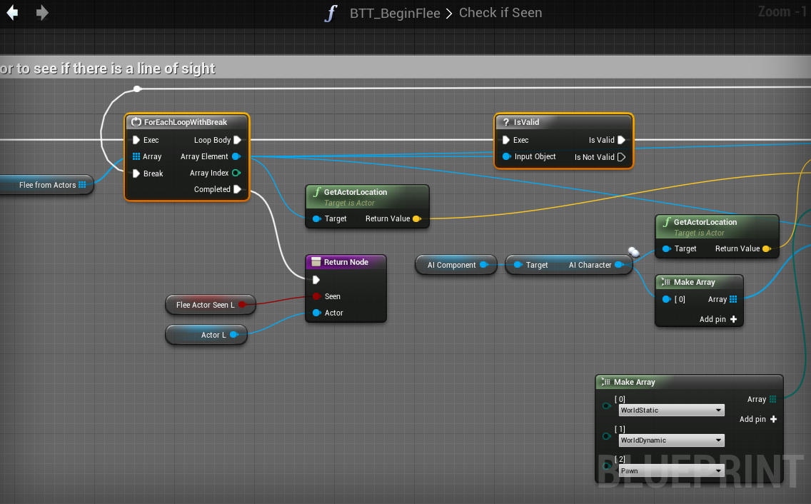Click the back navigation arrow

[12, 13]
